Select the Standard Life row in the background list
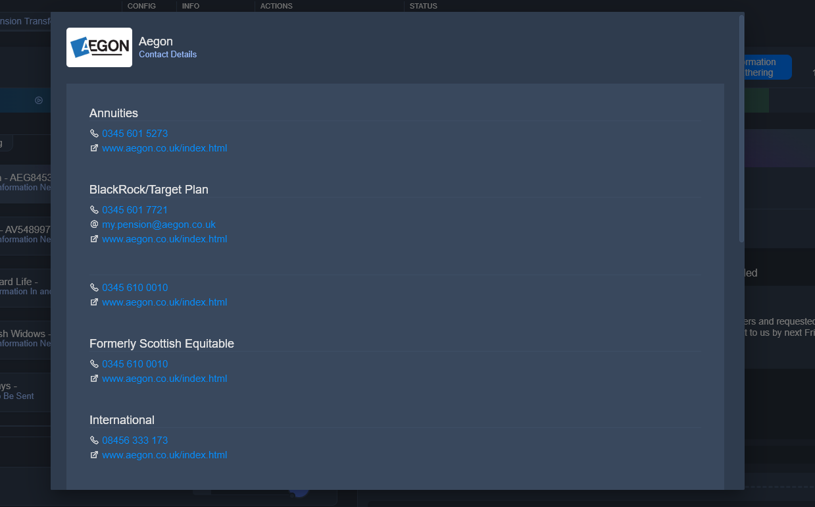815x507 pixels. coord(26,286)
